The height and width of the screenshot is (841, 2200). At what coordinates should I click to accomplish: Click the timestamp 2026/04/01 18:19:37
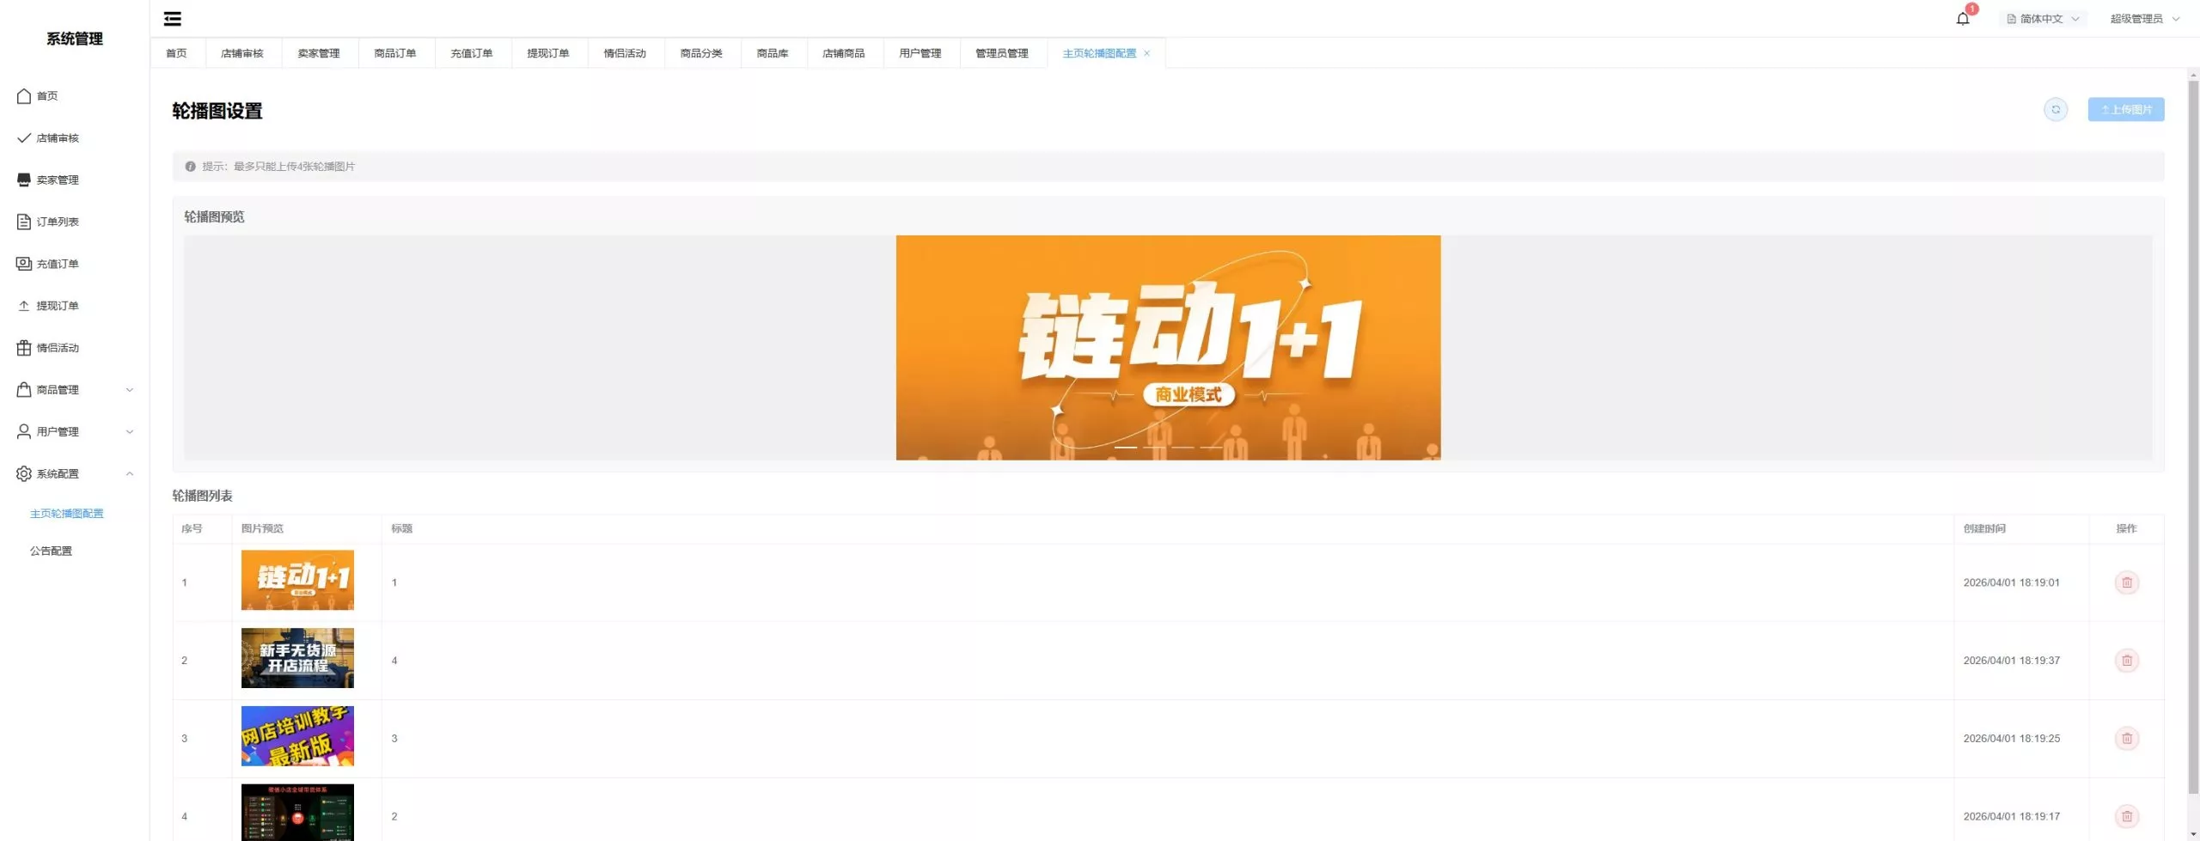pyautogui.click(x=2012, y=661)
